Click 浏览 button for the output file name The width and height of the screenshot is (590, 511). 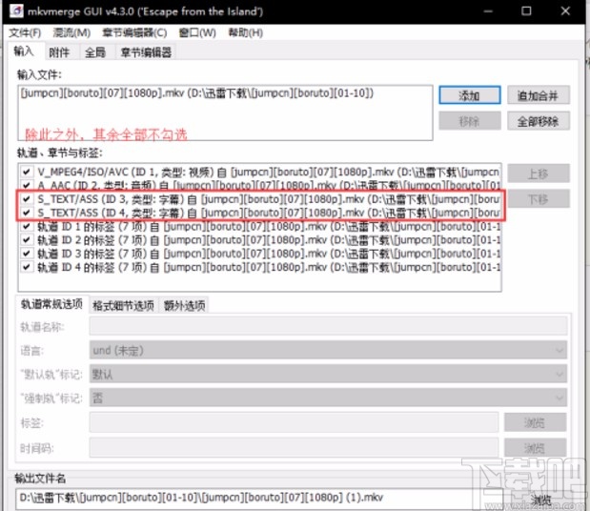tap(541, 500)
